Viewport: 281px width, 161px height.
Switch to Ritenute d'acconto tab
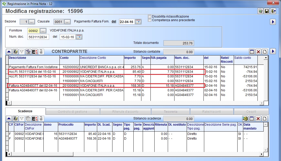tap(125, 111)
